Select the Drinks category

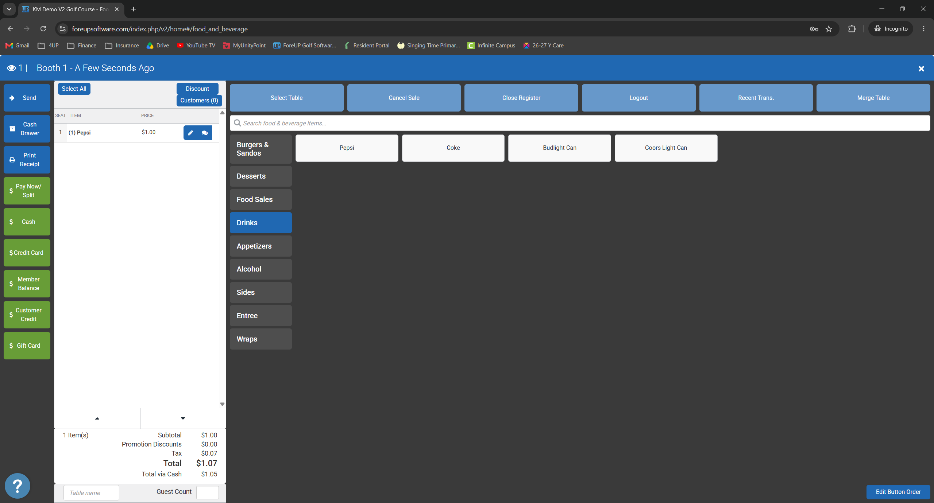coord(260,223)
